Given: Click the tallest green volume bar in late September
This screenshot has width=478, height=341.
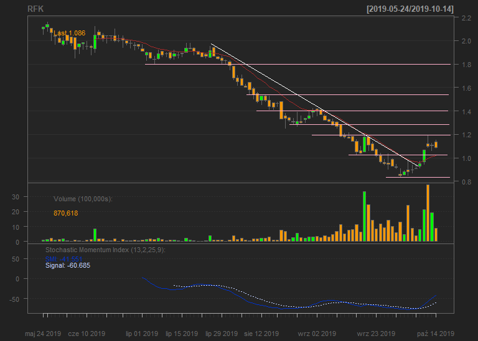Looking at the screenshot, I should click(364, 216).
